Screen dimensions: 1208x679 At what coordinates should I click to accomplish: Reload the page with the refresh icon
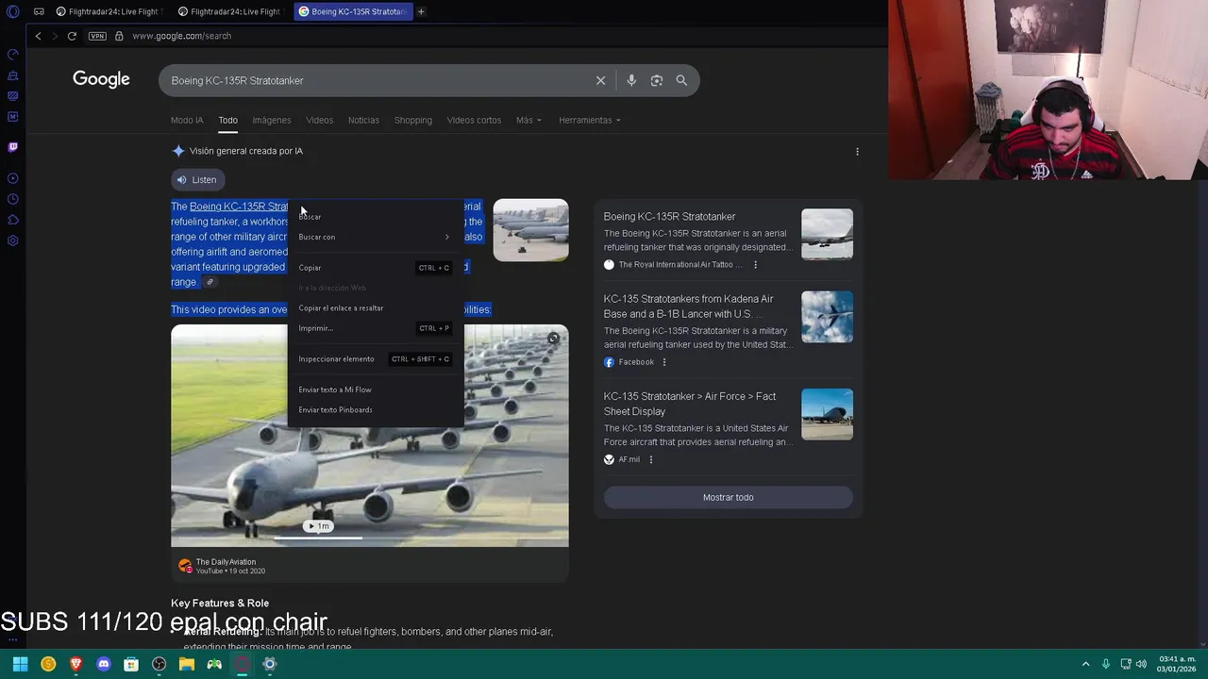[x=72, y=36]
